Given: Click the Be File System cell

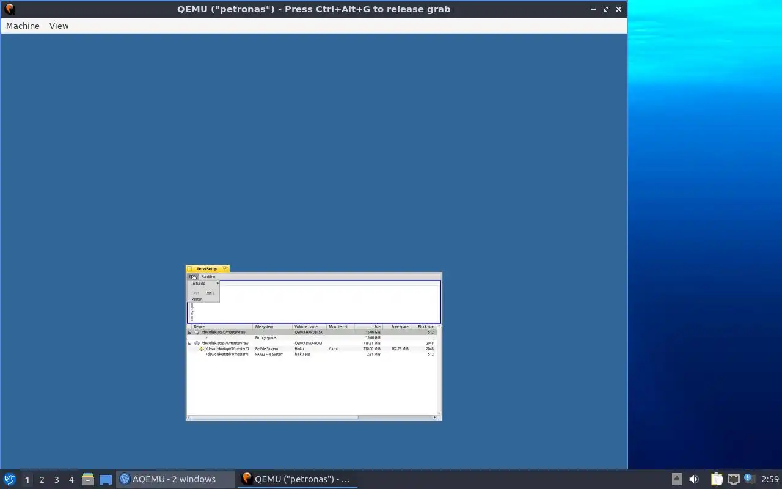Looking at the screenshot, I should (x=266, y=348).
